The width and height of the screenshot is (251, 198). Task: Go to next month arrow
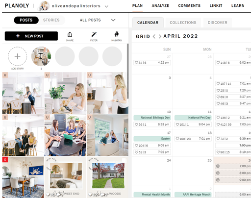tap(160, 36)
